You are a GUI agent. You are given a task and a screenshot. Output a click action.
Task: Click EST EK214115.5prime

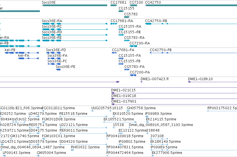pyautogui.click(x=147, y=122)
